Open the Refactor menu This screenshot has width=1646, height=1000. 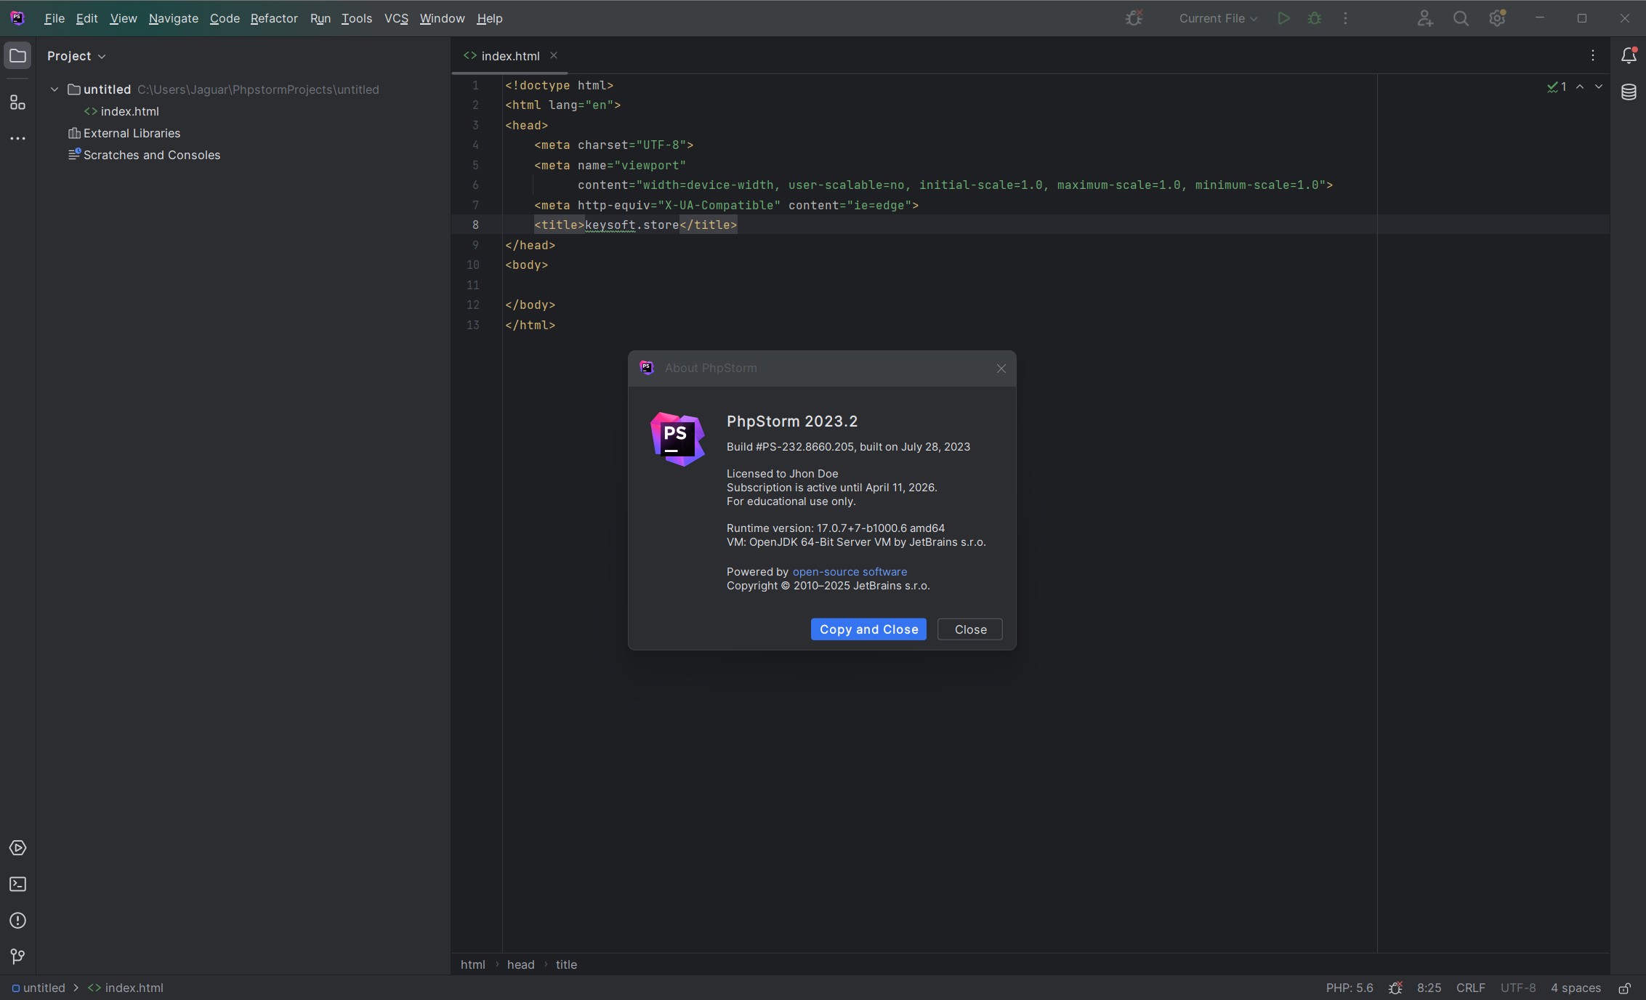pos(274,19)
